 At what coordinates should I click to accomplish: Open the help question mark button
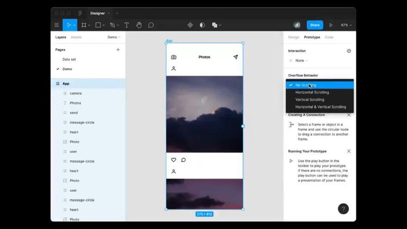(343, 209)
